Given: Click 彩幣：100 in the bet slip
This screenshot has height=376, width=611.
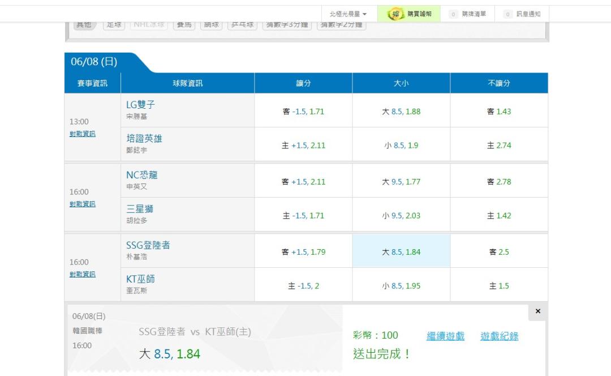Looking at the screenshot, I should 375,335.
